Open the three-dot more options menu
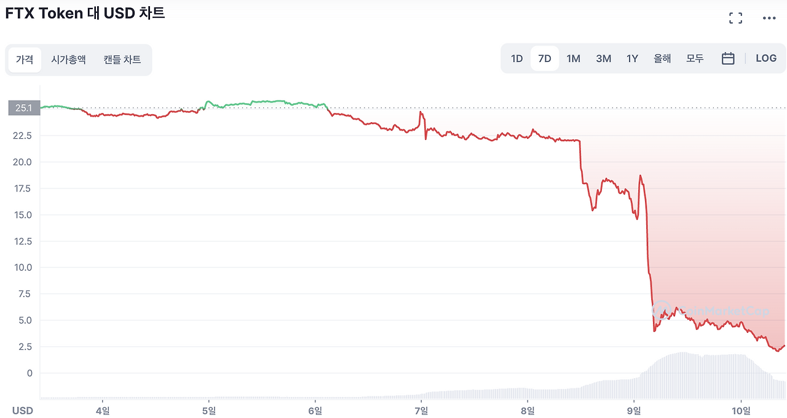Screen dimensions: 787x418 [769, 18]
